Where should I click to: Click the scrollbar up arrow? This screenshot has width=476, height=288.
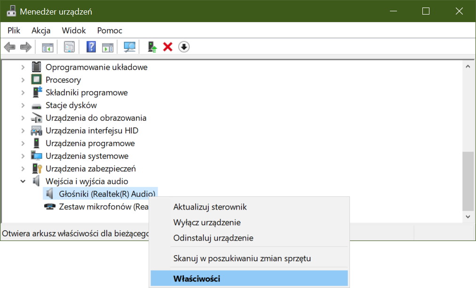(468, 66)
